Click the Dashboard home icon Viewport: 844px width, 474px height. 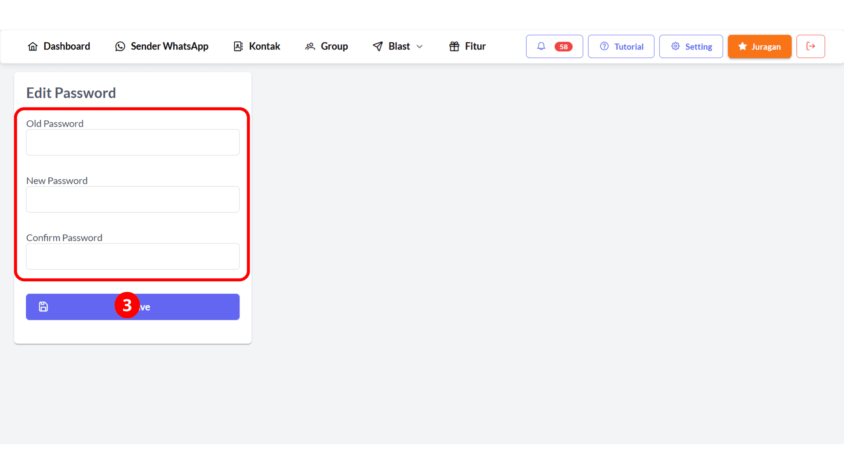(33, 46)
